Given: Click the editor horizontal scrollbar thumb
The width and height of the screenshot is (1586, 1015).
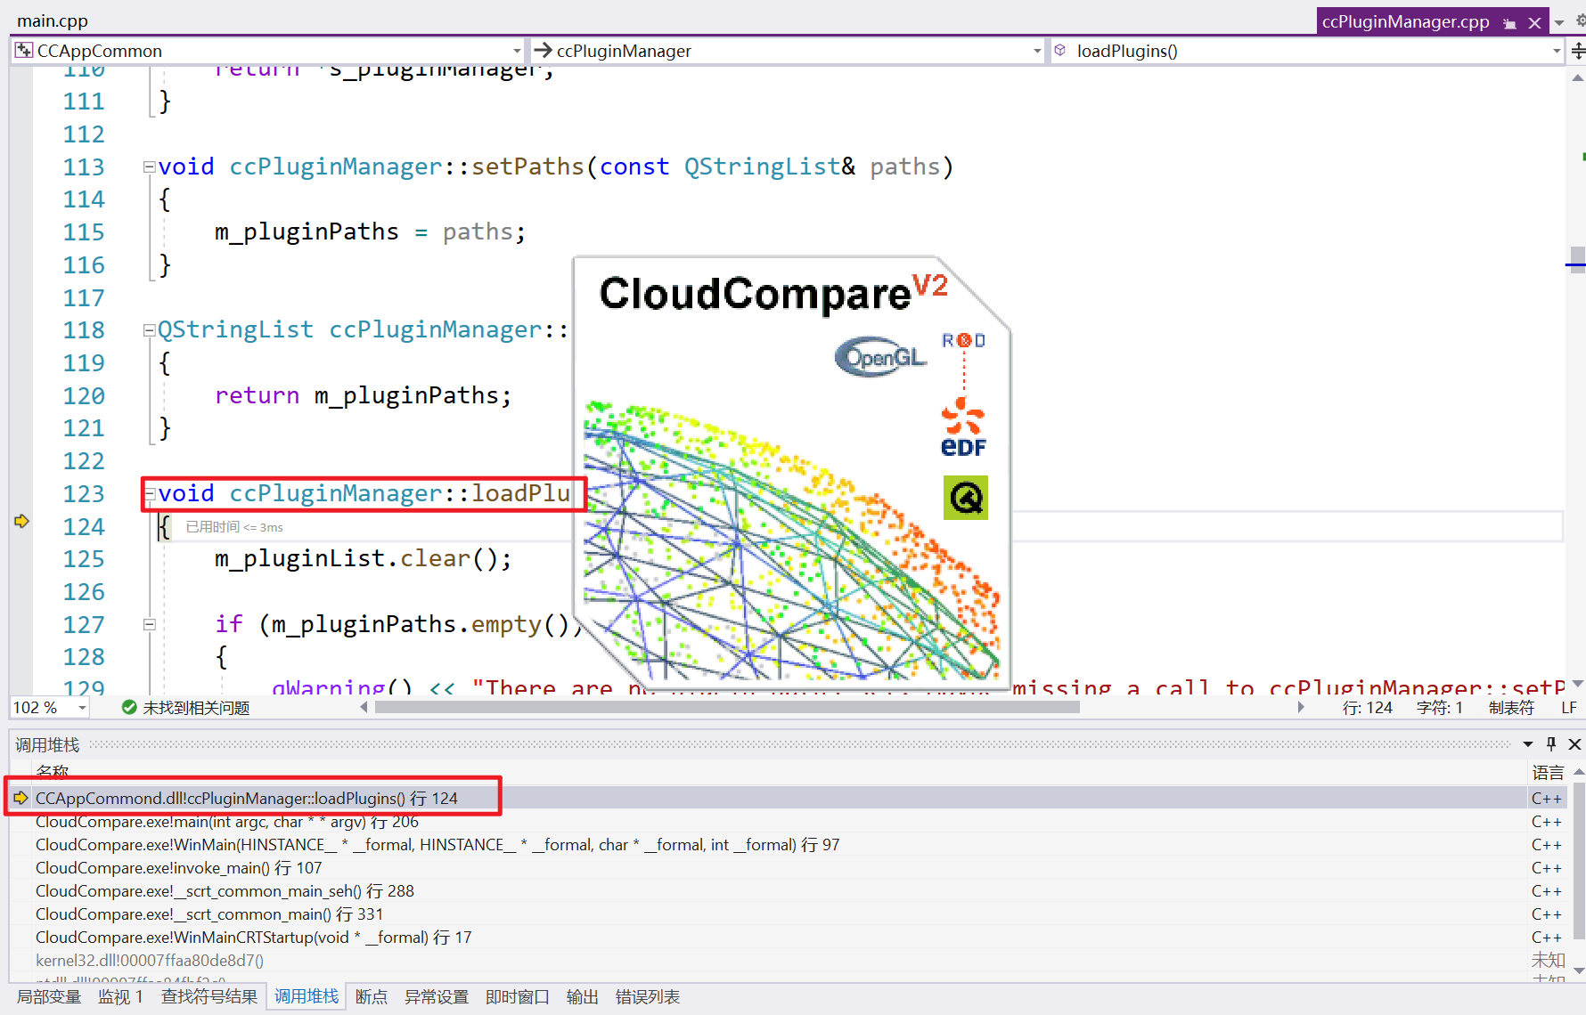Looking at the screenshot, I should 727,708.
